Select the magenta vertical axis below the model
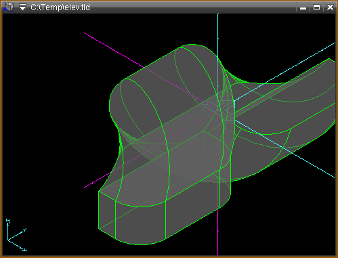Viewport: 338px width, 258px height. (x=218, y=232)
